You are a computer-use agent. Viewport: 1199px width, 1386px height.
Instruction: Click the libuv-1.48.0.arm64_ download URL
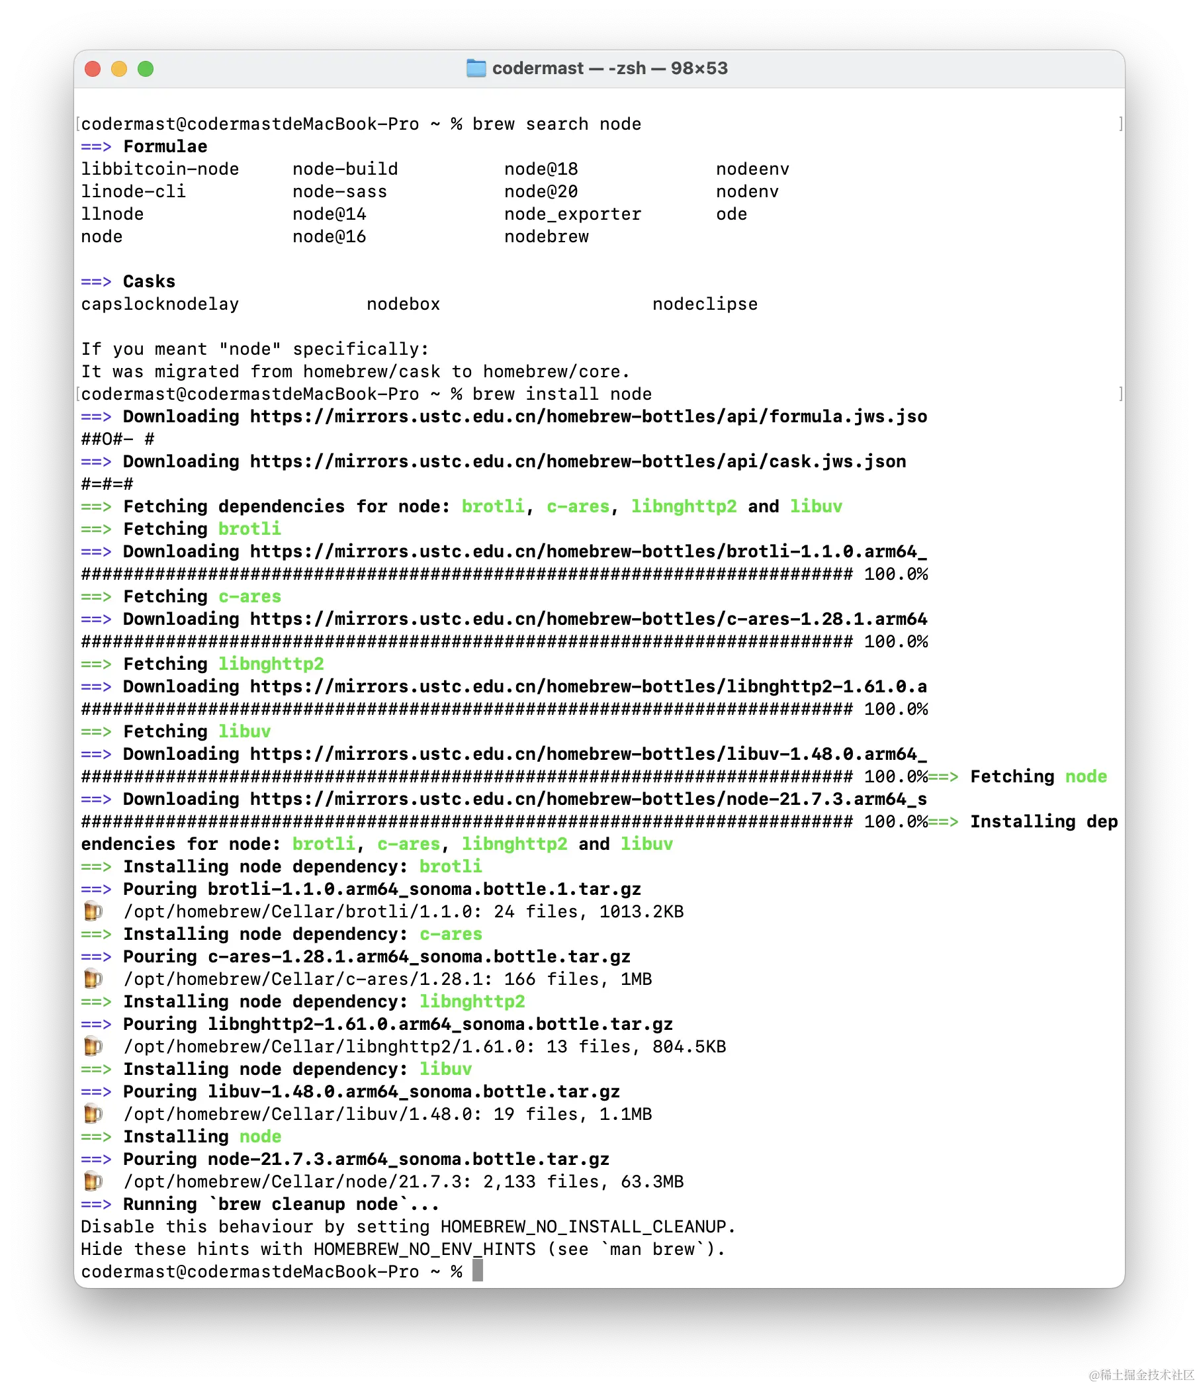[589, 755]
